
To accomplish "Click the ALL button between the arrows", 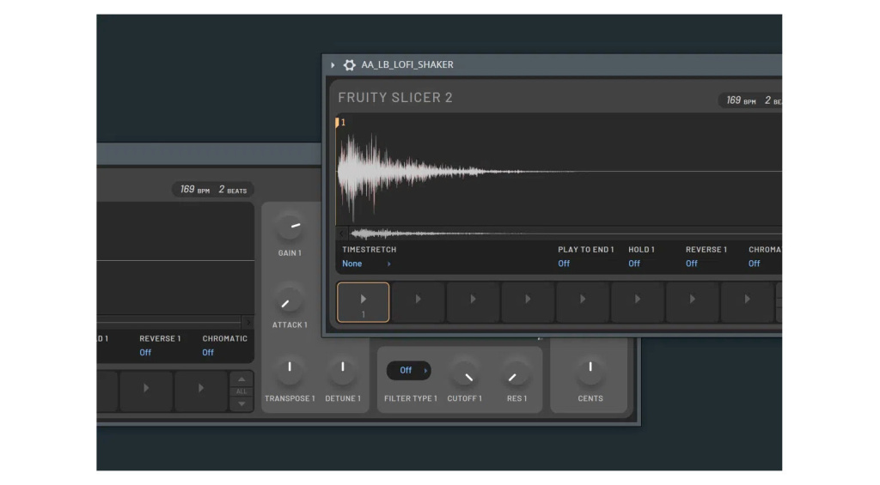I will pos(241,391).
